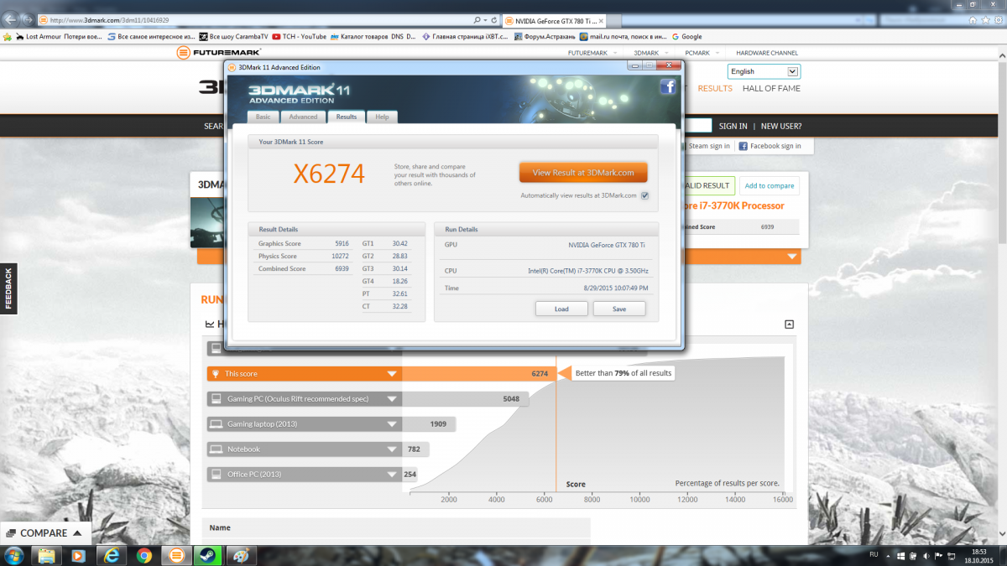The width and height of the screenshot is (1007, 566).
Task: Click the browser address bar
Action: pyautogui.click(x=252, y=19)
